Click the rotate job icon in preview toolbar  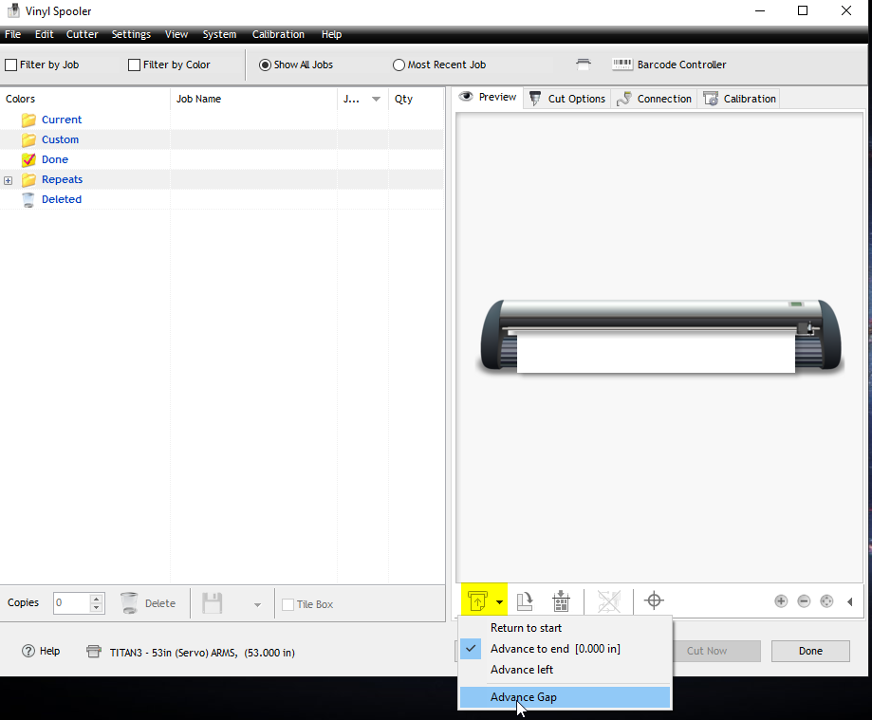coord(525,601)
